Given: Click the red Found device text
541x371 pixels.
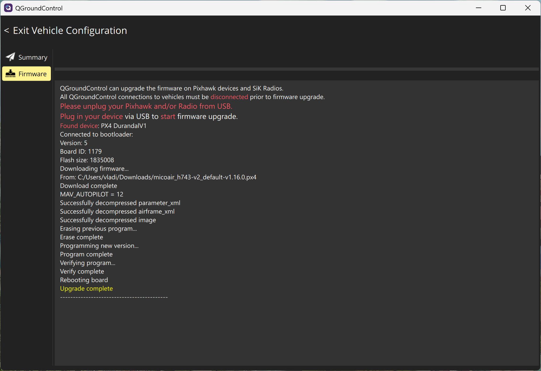Looking at the screenshot, I should (x=79, y=126).
